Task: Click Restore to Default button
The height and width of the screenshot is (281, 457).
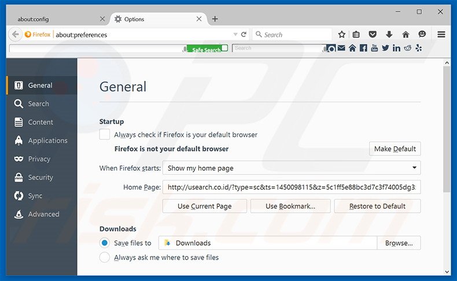Action: pos(377,206)
